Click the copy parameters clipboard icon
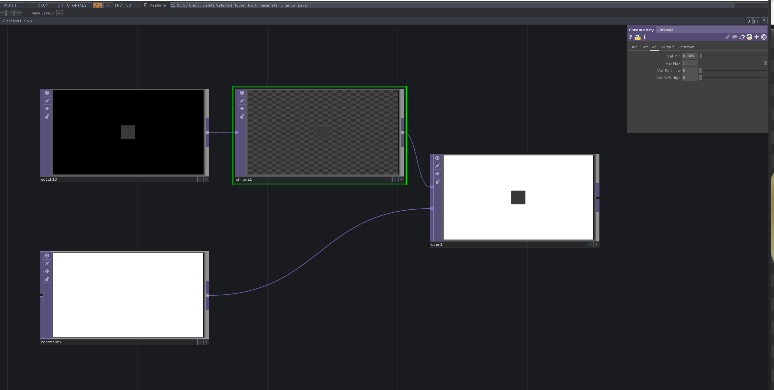Image resolution: width=774 pixels, height=390 pixels. coord(742,37)
